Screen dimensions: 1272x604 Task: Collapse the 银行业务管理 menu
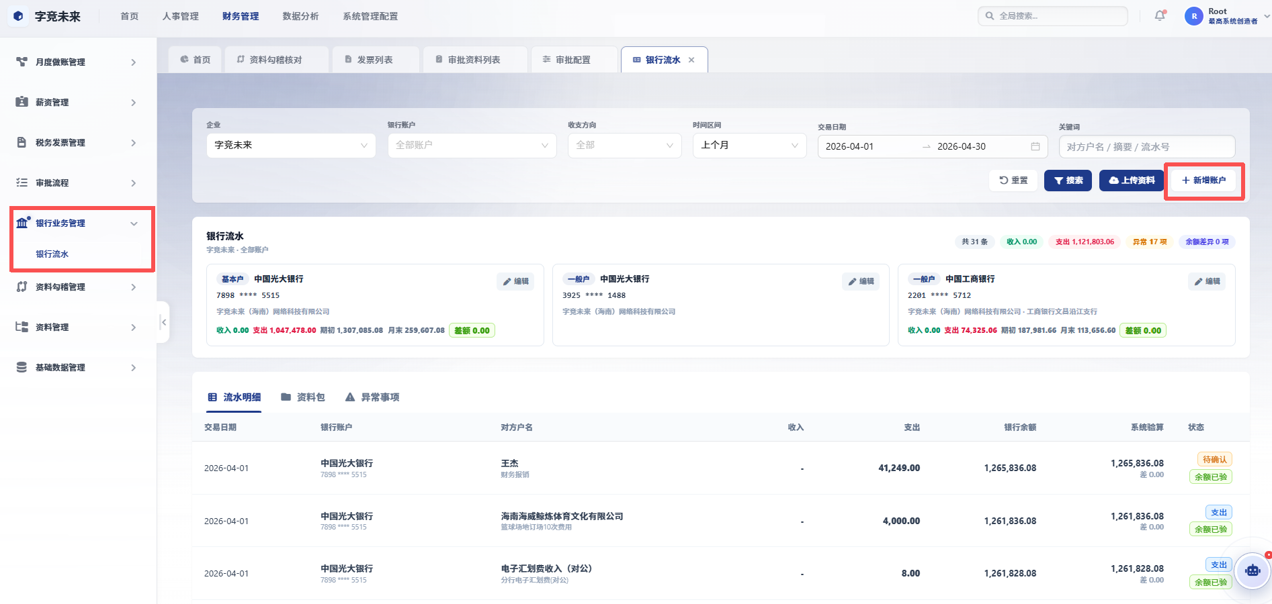click(133, 223)
